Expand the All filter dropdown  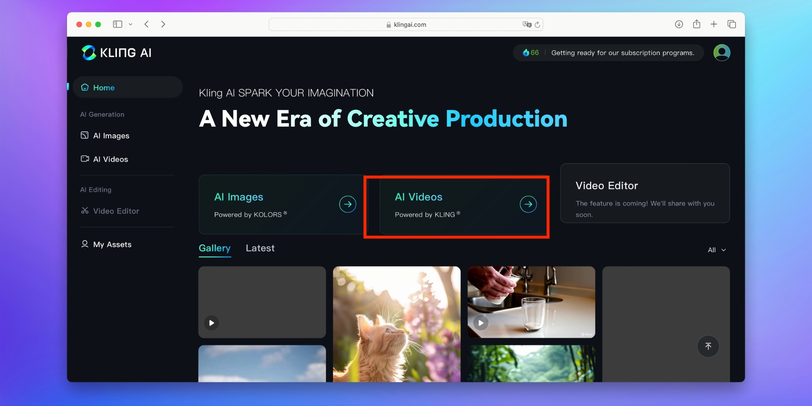pos(717,250)
